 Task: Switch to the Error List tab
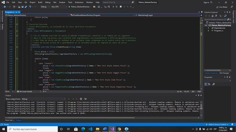(x=10, y=120)
